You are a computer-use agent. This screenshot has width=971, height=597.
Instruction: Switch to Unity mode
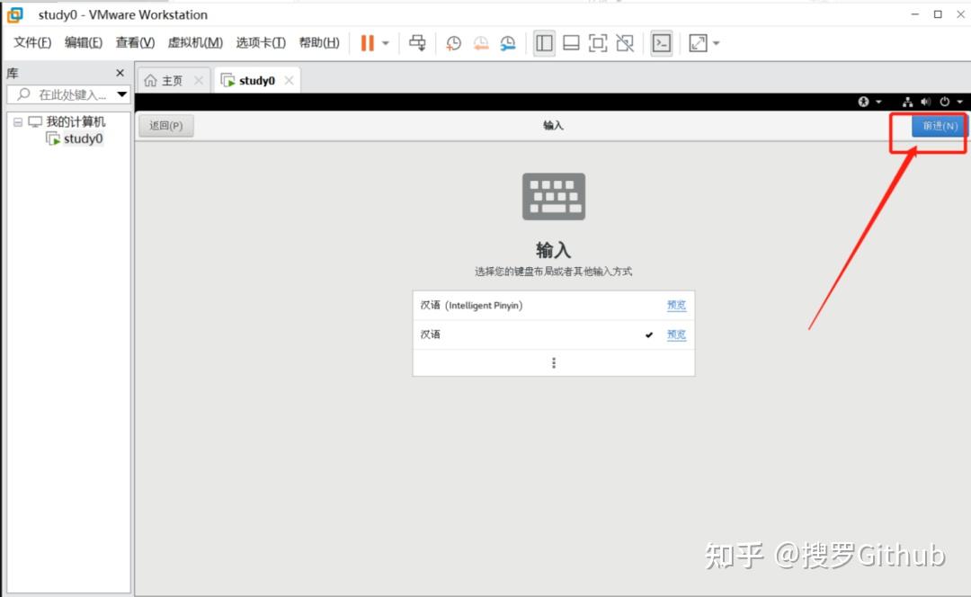pos(625,43)
